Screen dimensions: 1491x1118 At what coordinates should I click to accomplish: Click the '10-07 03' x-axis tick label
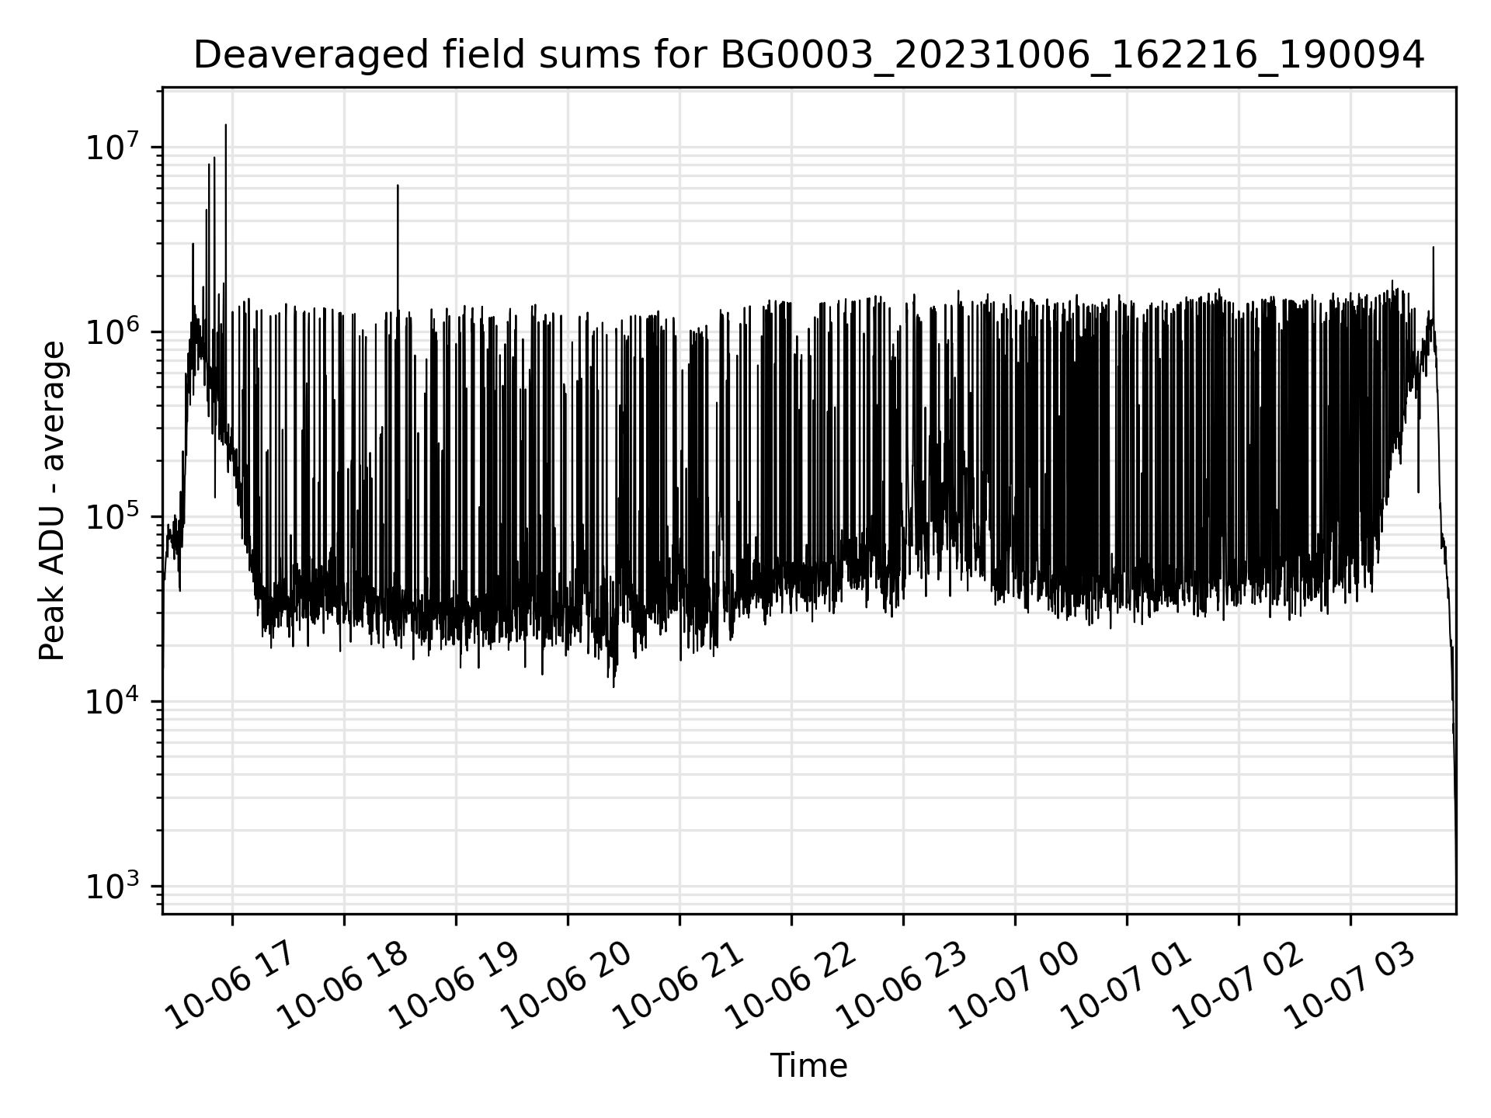(x=1351, y=985)
